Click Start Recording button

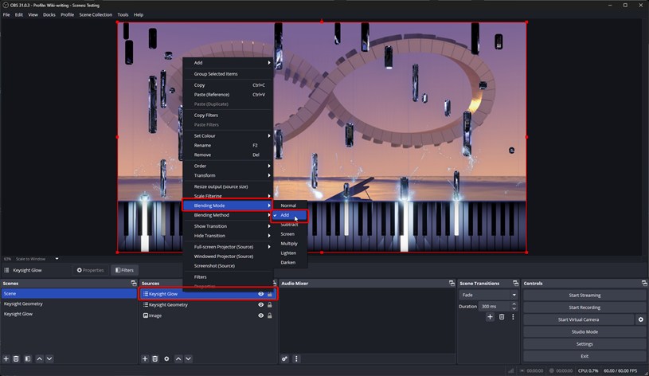[584, 307]
